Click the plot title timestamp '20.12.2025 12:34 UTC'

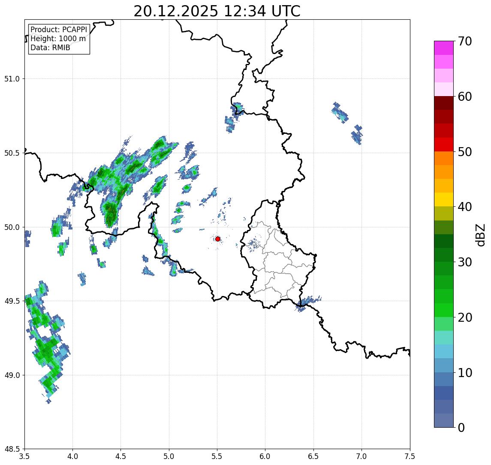tap(217, 11)
